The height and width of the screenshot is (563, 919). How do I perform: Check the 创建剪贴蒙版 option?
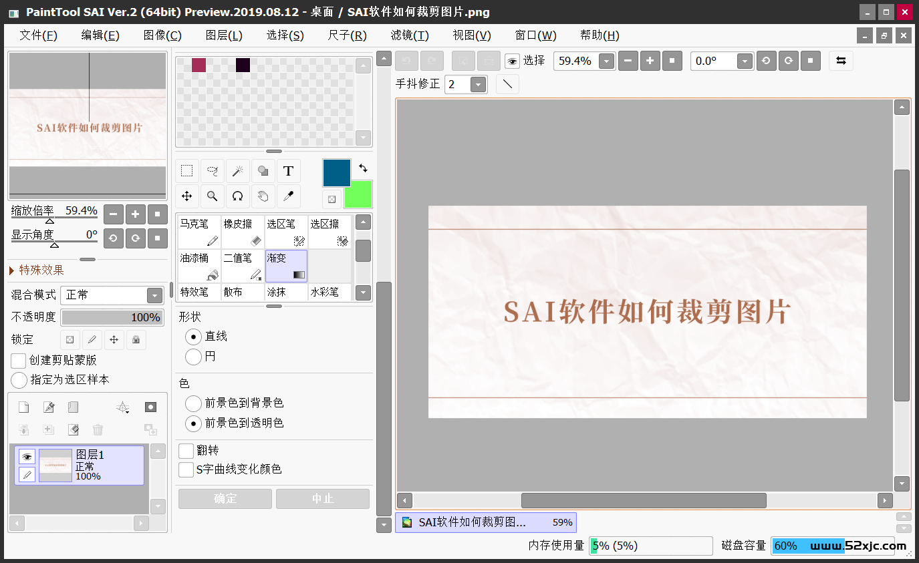pyautogui.click(x=19, y=361)
